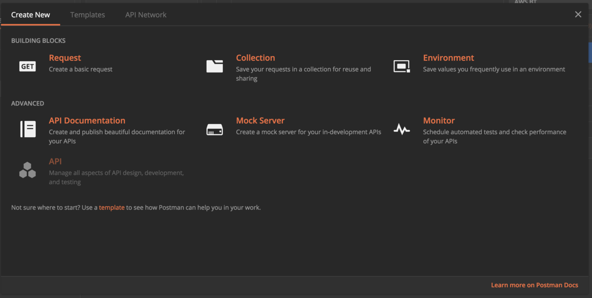Click 'Schedule automated tests' description text
Screen dimensions: 592x298
pyautogui.click(x=495, y=136)
